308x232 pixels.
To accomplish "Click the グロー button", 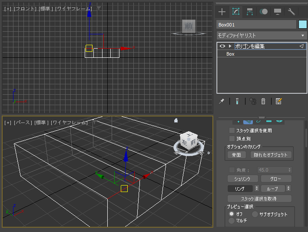I will 276,179.
